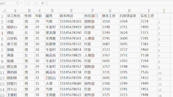Image resolution: width=173 pixels, height=97 pixels.
Task: Click phone number 15145678680
Action: 71,84
